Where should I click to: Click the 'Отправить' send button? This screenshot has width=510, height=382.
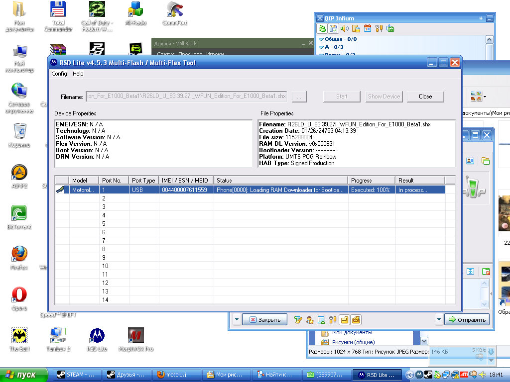point(467,320)
